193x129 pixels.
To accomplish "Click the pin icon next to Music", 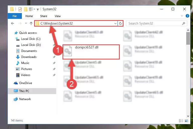I will click(x=54, y=63).
